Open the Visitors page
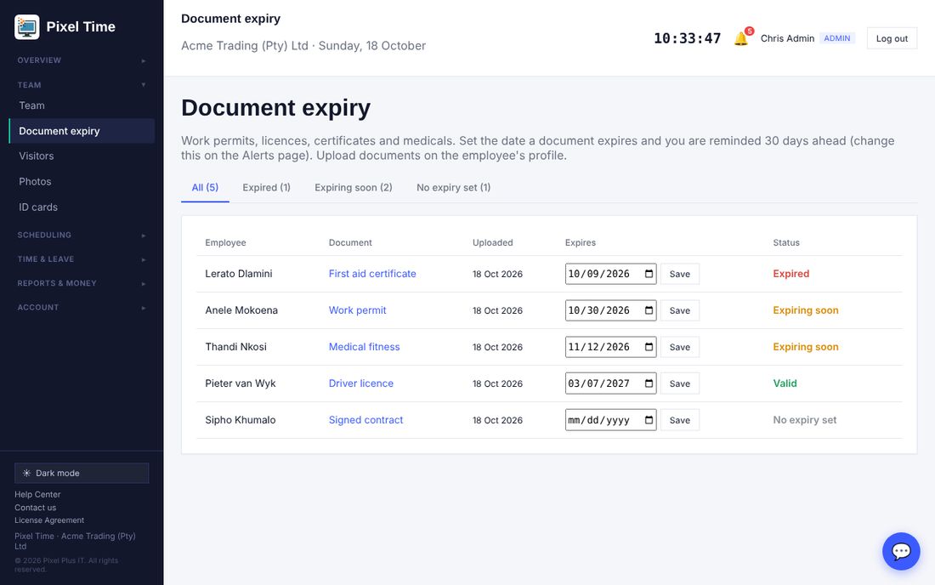Screen dimensions: 935x585 [82, 156]
